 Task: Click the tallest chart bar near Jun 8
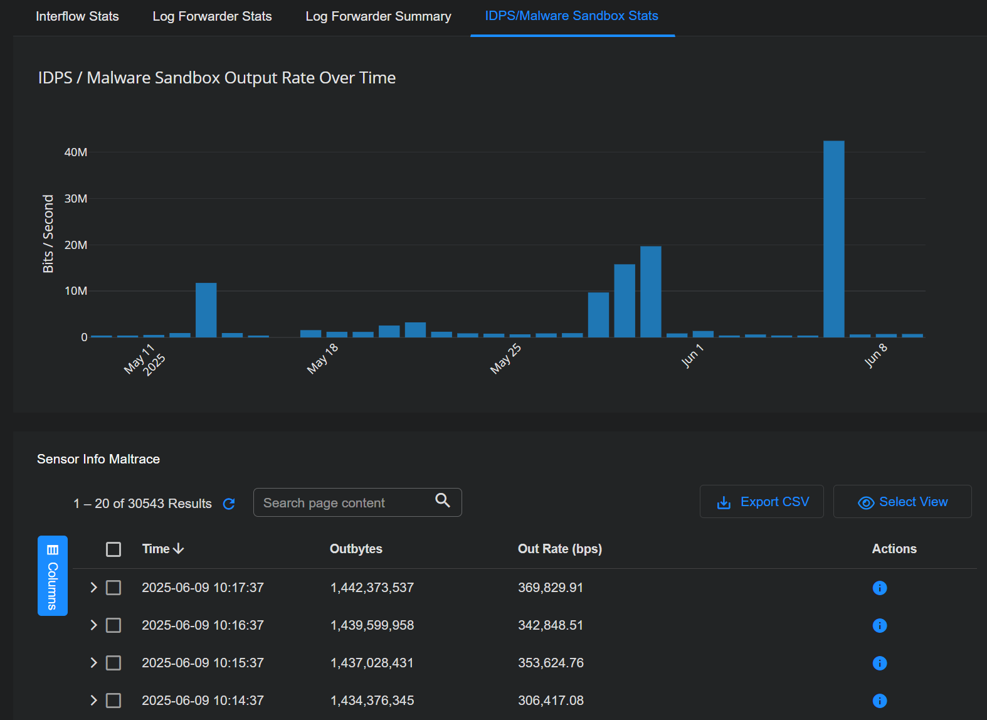click(x=833, y=238)
